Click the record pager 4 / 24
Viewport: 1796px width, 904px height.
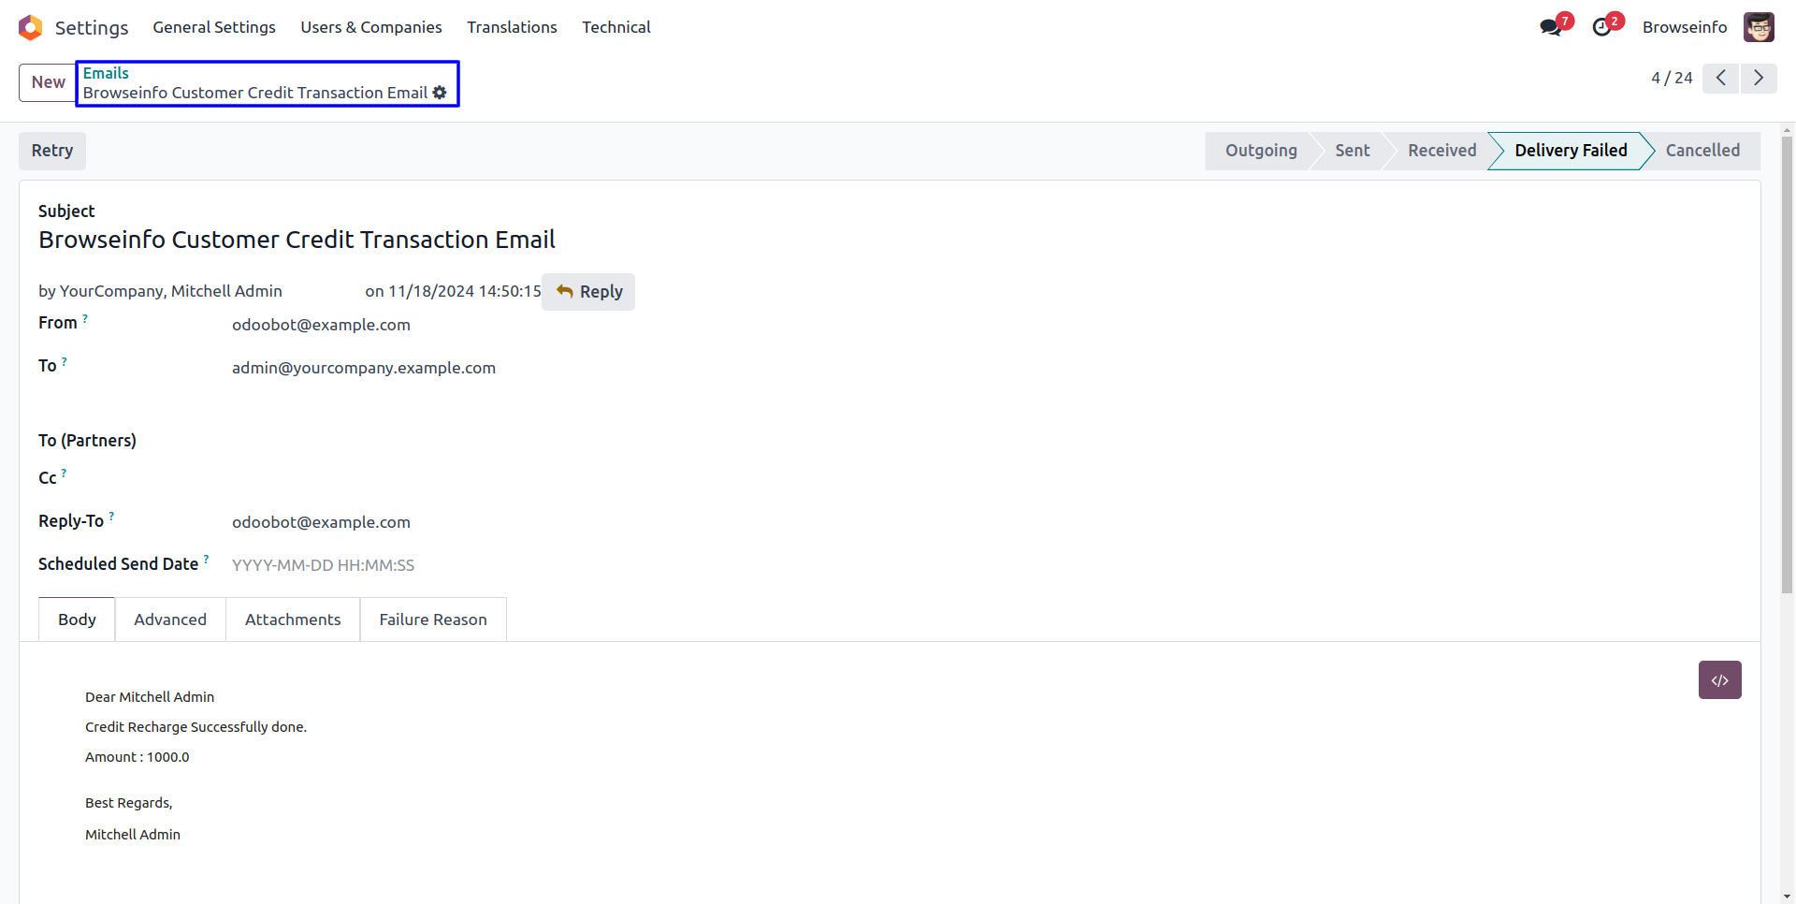[x=1672, y=78]
